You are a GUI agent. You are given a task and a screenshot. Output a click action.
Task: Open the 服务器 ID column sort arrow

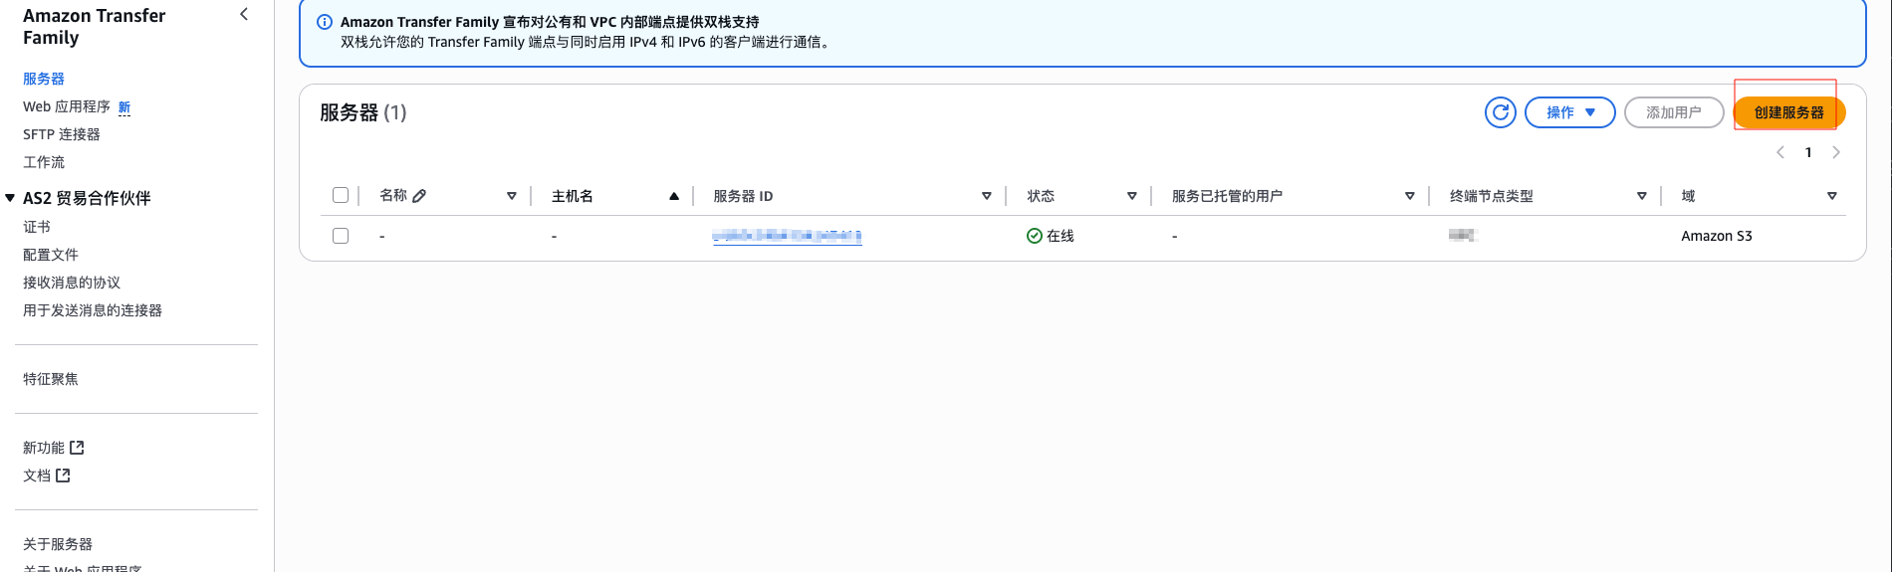tap(987, 196)
